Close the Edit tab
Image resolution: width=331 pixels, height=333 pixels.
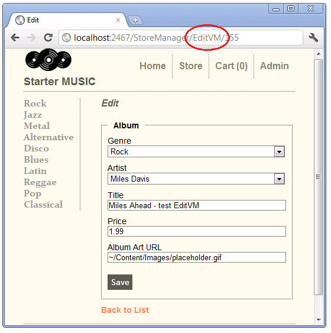click(118, 20)
